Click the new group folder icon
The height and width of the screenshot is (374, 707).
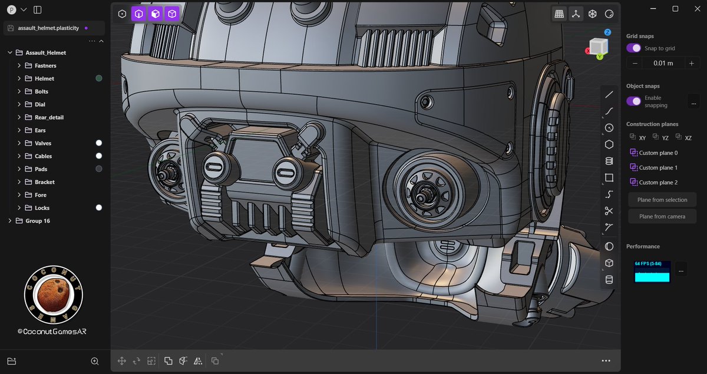point(11,361)
